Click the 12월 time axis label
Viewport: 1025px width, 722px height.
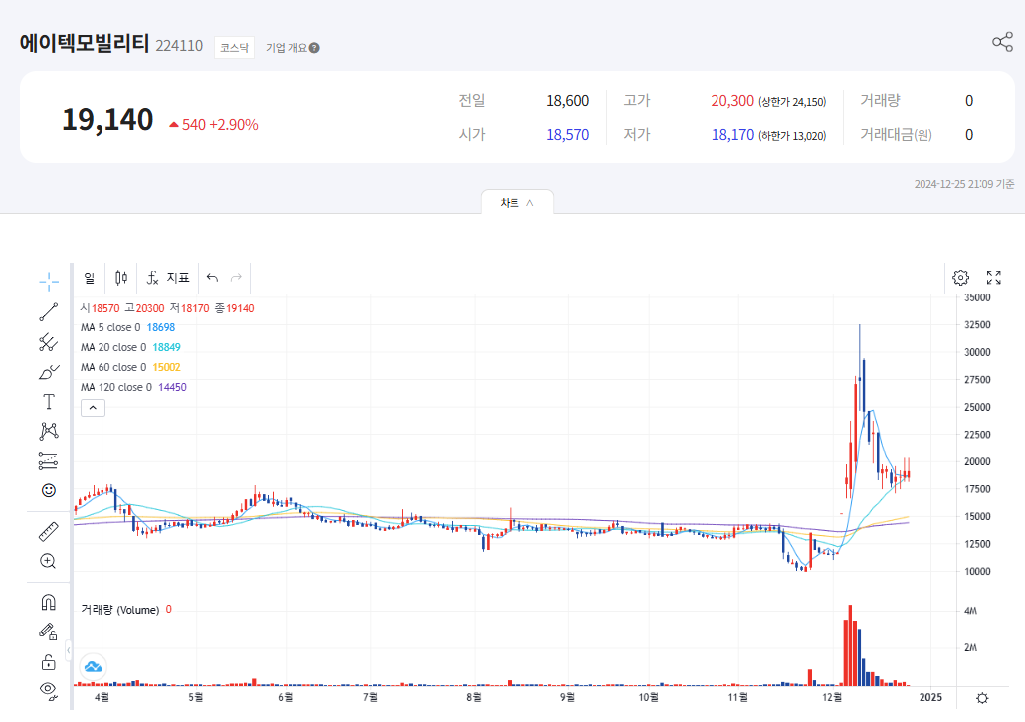[832, 698]
